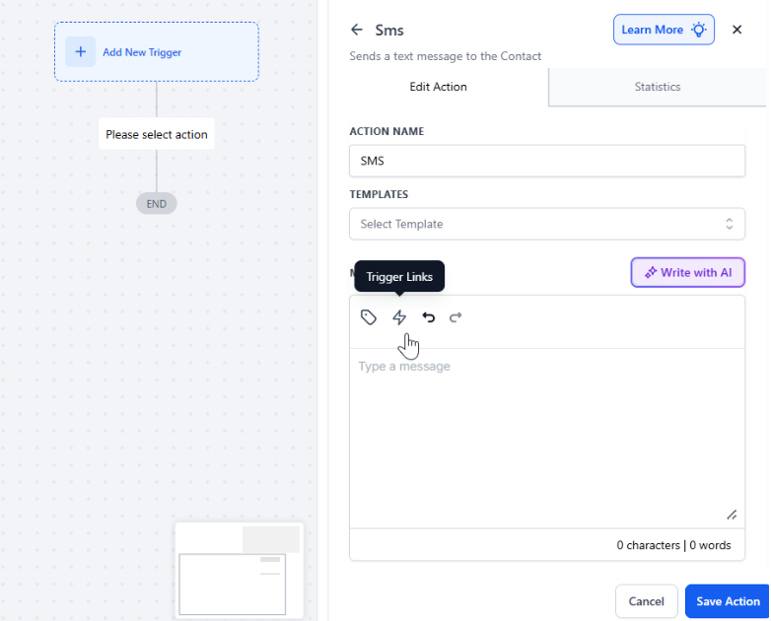Redo the message edit
Image resolution: width=771 pixels, height=621 pixels.
click(456, 317)
